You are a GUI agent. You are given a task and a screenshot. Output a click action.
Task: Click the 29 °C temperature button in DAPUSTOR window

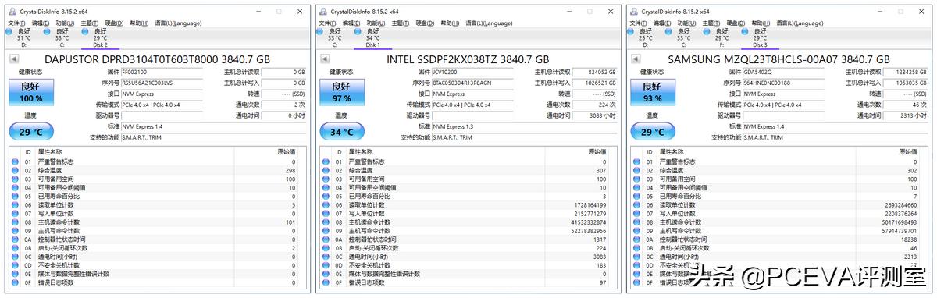(30, 132)
